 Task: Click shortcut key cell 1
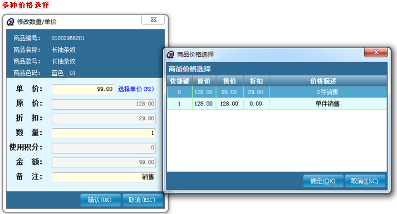pos(179,104)
